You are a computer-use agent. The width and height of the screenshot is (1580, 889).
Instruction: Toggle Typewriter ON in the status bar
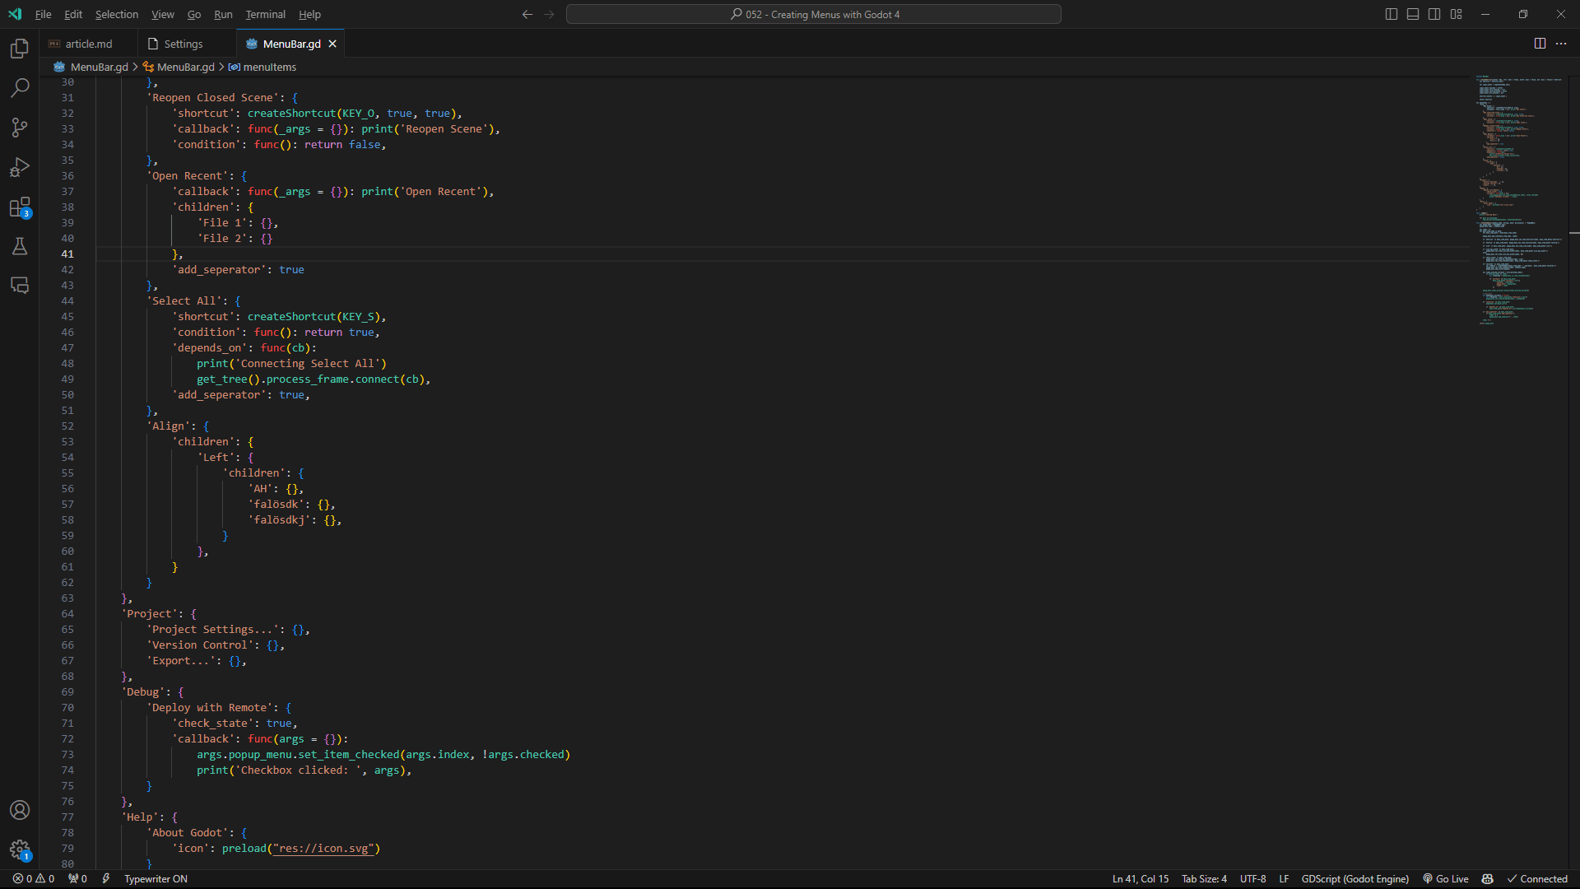[156, 879]
